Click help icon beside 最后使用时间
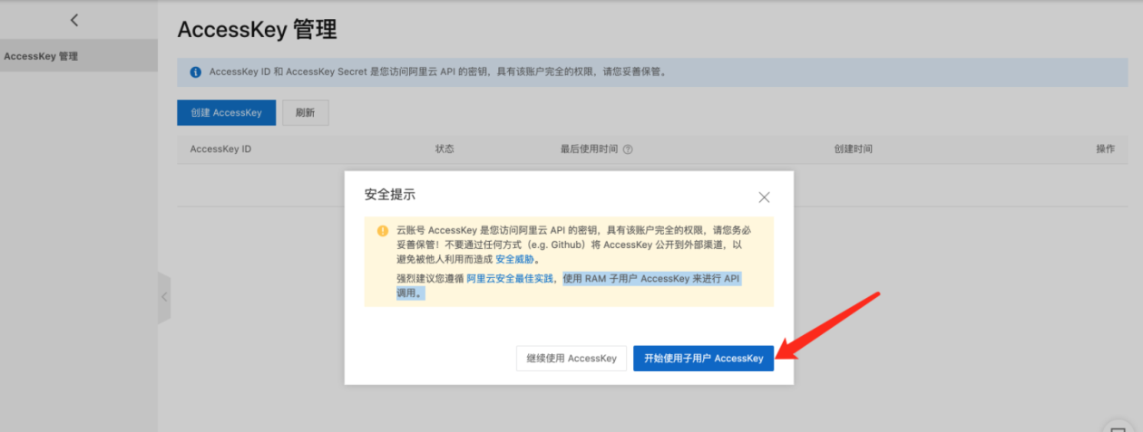 click(x=628, y=149)
